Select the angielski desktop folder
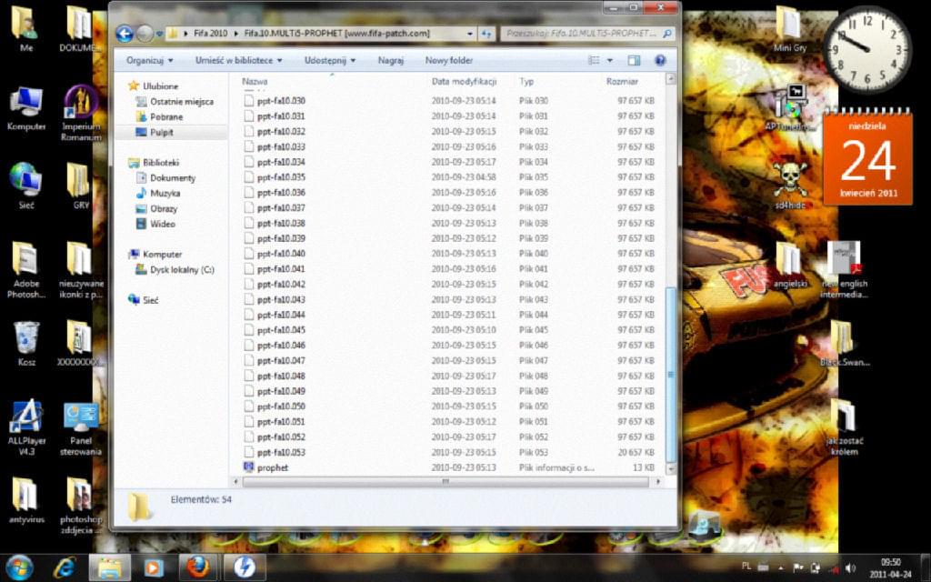Viewport: 931px width, 582px height. pyautogui.click(x=790, y=265)
